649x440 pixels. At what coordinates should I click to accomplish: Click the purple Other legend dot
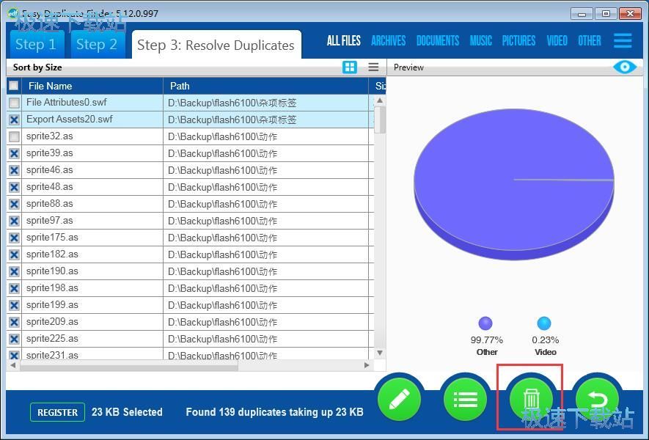485,323
